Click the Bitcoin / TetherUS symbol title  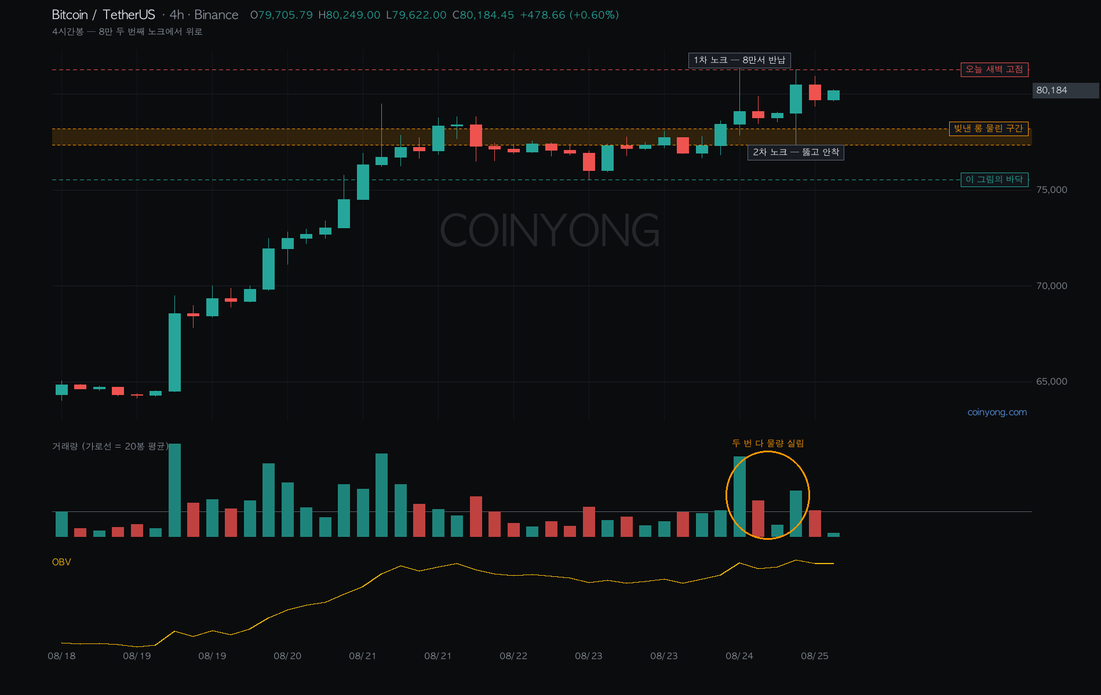coord(104,15)
